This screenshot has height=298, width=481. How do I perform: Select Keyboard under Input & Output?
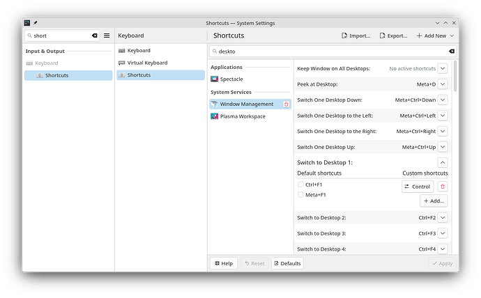[68, 63]
